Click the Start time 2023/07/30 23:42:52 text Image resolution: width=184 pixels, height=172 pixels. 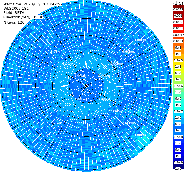point(33,4)
